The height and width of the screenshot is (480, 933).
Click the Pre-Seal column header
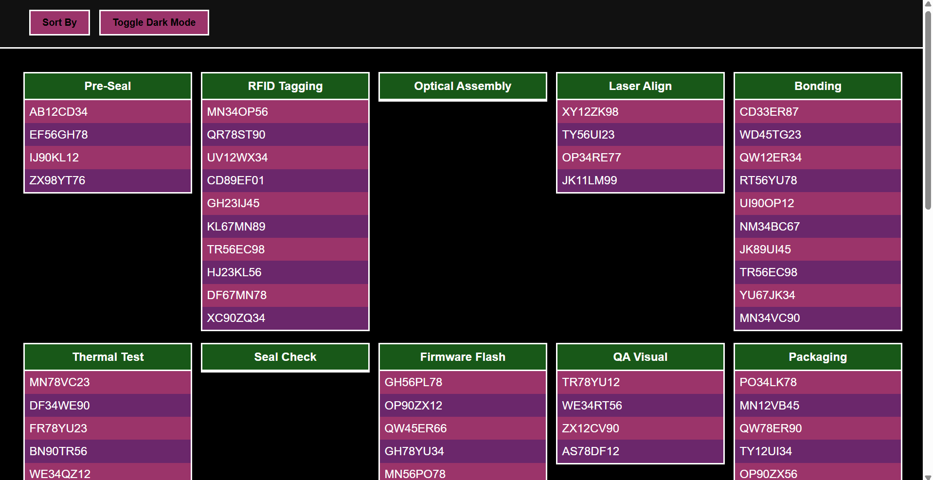108,86
